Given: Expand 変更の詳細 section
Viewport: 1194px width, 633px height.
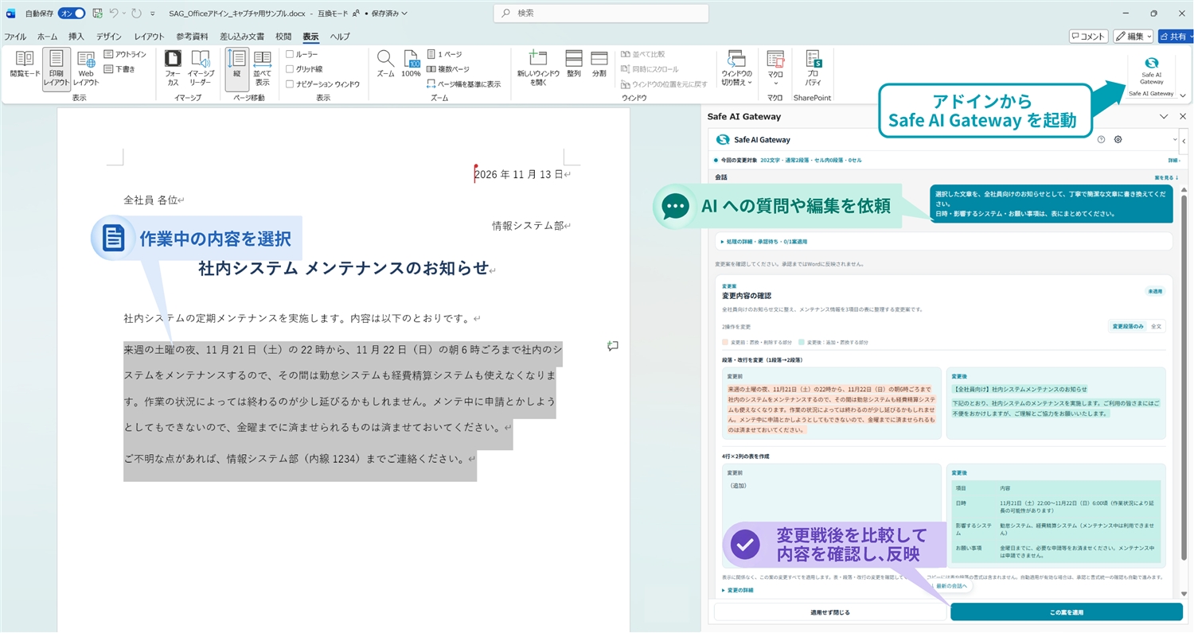Looking at the screenshot, I should [737, 590].
